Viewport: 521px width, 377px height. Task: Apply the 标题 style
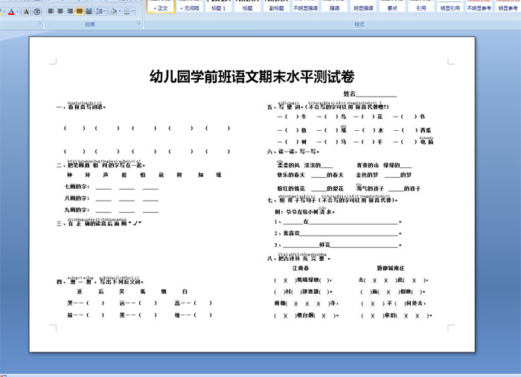pyautogui.click(x=248, y=6)
